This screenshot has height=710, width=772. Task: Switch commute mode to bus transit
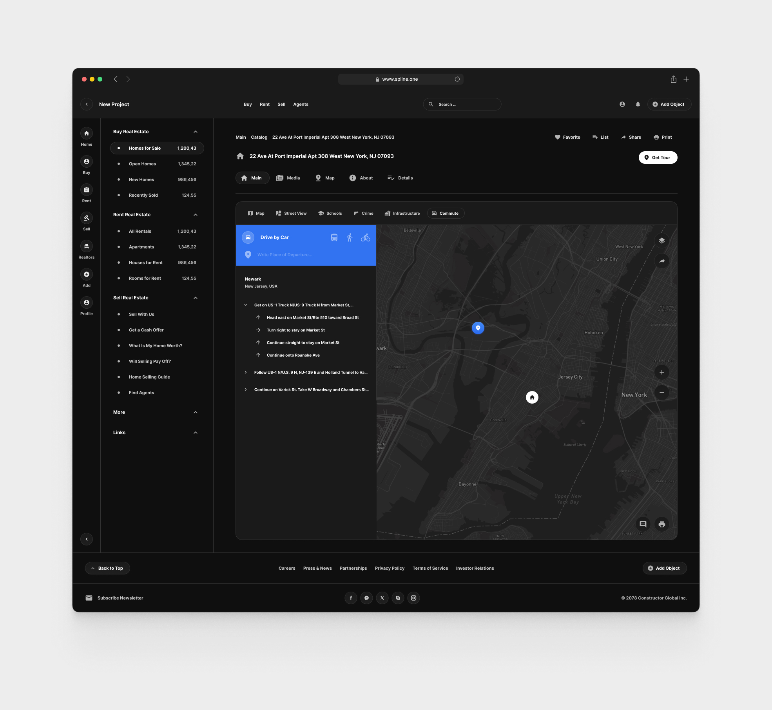click(334, 237)
